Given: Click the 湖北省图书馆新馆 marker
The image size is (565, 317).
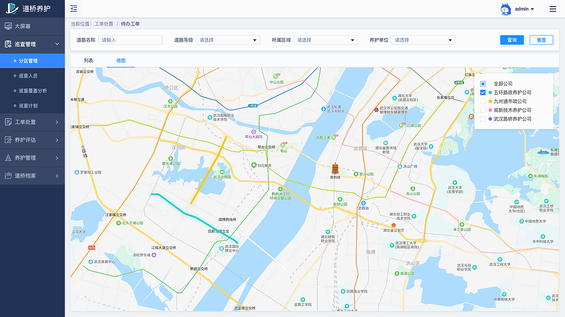Looking at the screenshot, I should click(386, 143).
